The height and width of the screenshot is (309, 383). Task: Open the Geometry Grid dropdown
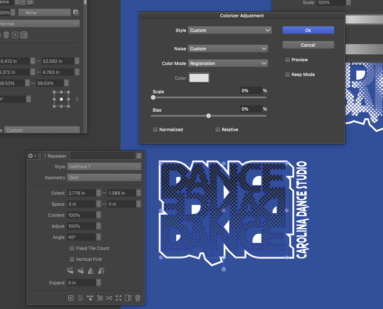104,178
